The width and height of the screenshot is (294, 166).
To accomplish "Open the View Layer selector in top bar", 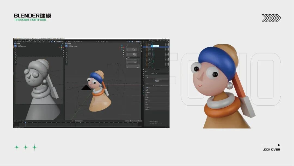I will pos(163,40).
